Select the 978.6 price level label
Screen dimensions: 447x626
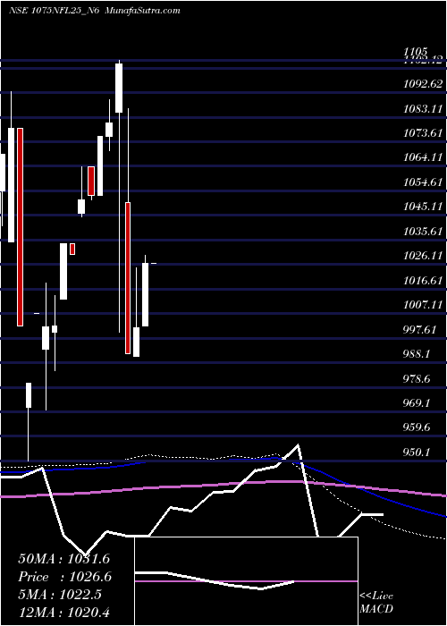tap(417, 379)
